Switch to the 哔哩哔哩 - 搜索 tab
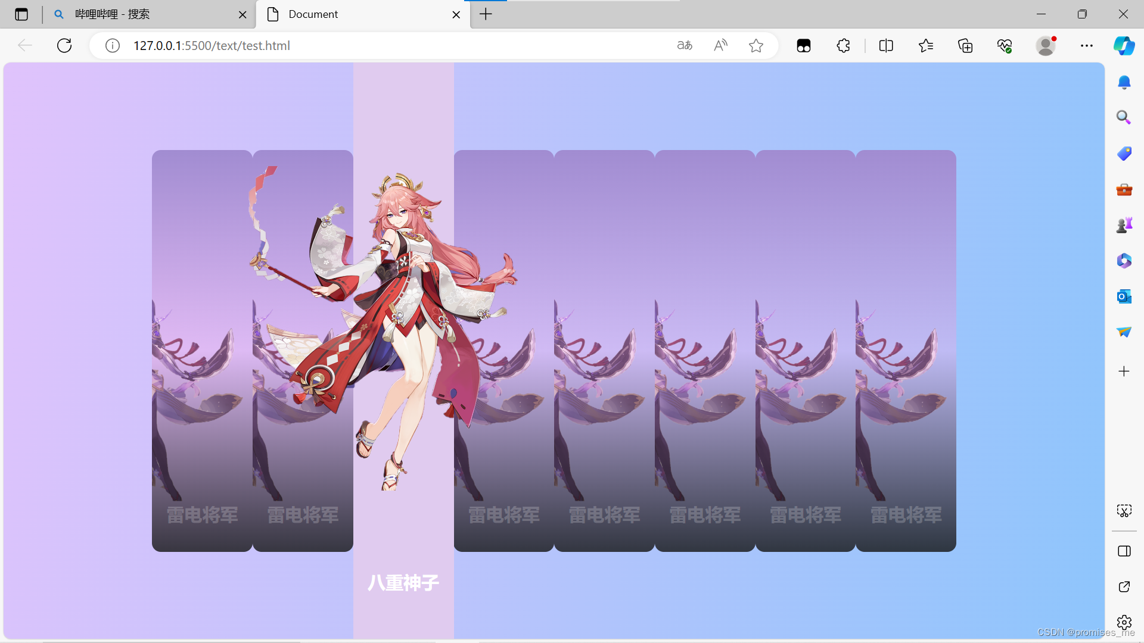1144x643 pixels. [x=149, y=14]
